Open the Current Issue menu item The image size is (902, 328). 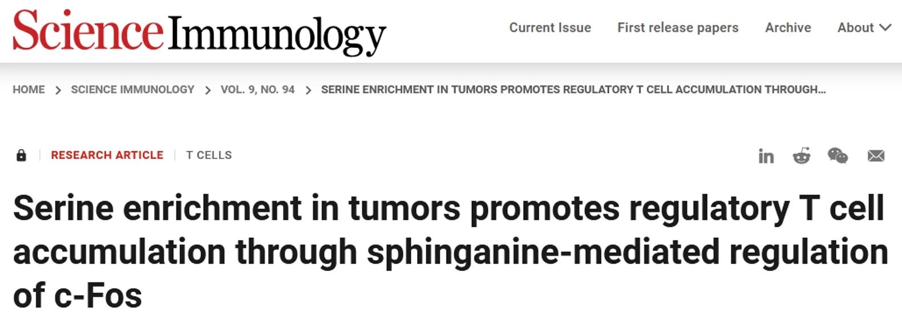click(550, 27)
